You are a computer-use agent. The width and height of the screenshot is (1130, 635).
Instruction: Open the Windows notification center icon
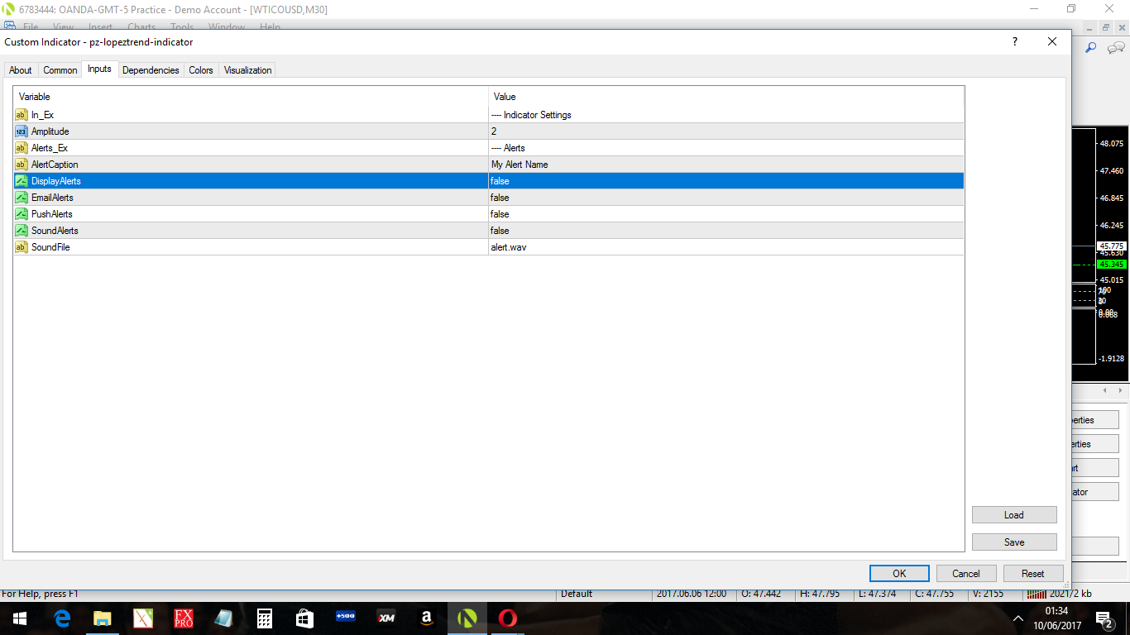pyautogui.click(x=1104, y=618)
